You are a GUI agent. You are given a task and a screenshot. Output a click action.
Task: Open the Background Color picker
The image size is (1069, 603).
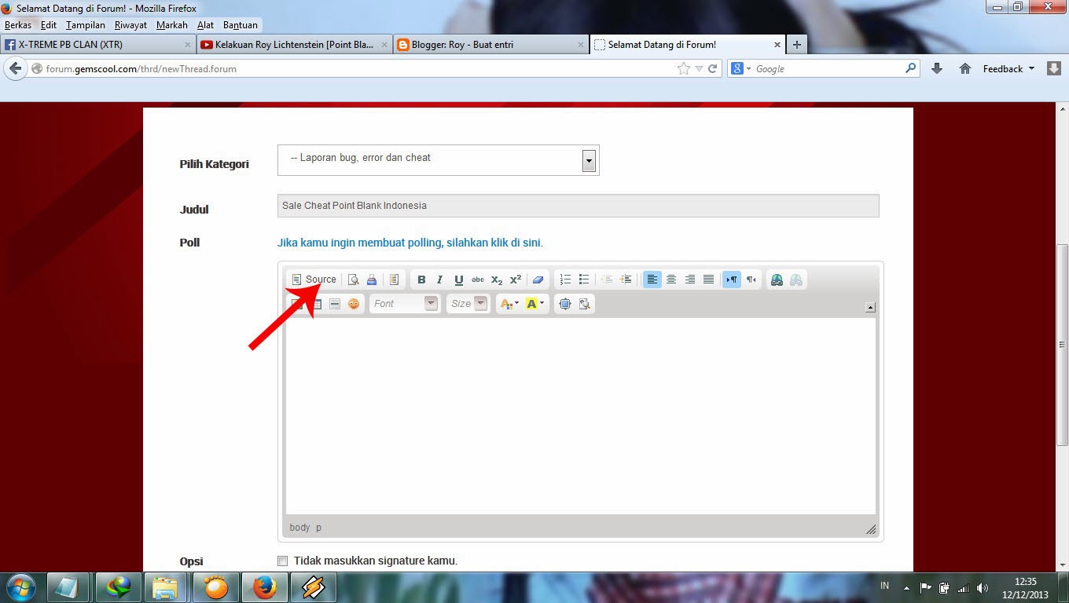[x=534, y=304]
